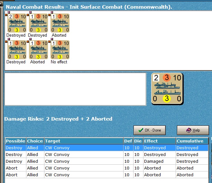Select first convoy counter labeled 2-3-10 Destroyed
Viewport: 212px width, 183px height.
pos(17,23)
